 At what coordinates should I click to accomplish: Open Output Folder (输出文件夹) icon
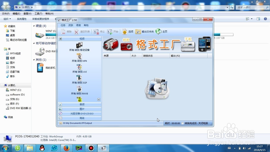pos(138,32)
